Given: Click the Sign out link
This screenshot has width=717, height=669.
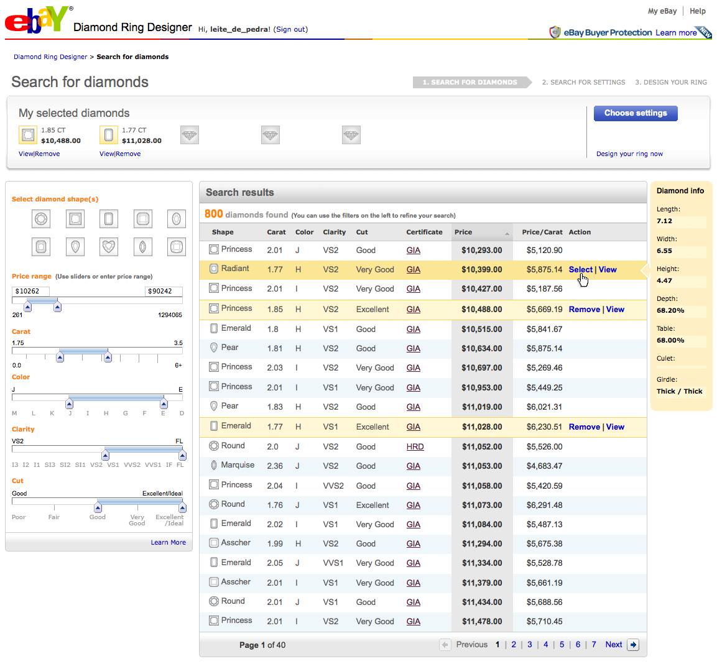Looking at the screenshot, I should click(291, 29).
